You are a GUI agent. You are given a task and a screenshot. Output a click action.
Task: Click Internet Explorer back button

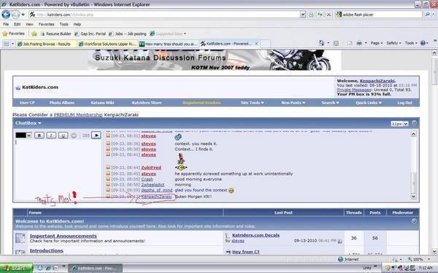tap(6, 15)
